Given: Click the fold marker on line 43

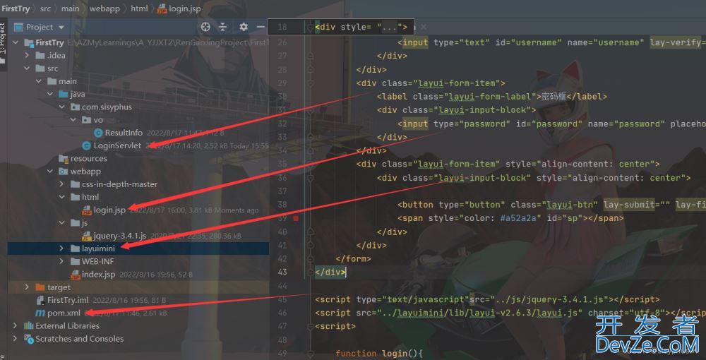Looking at the screenshot, I should coord(310,272).
